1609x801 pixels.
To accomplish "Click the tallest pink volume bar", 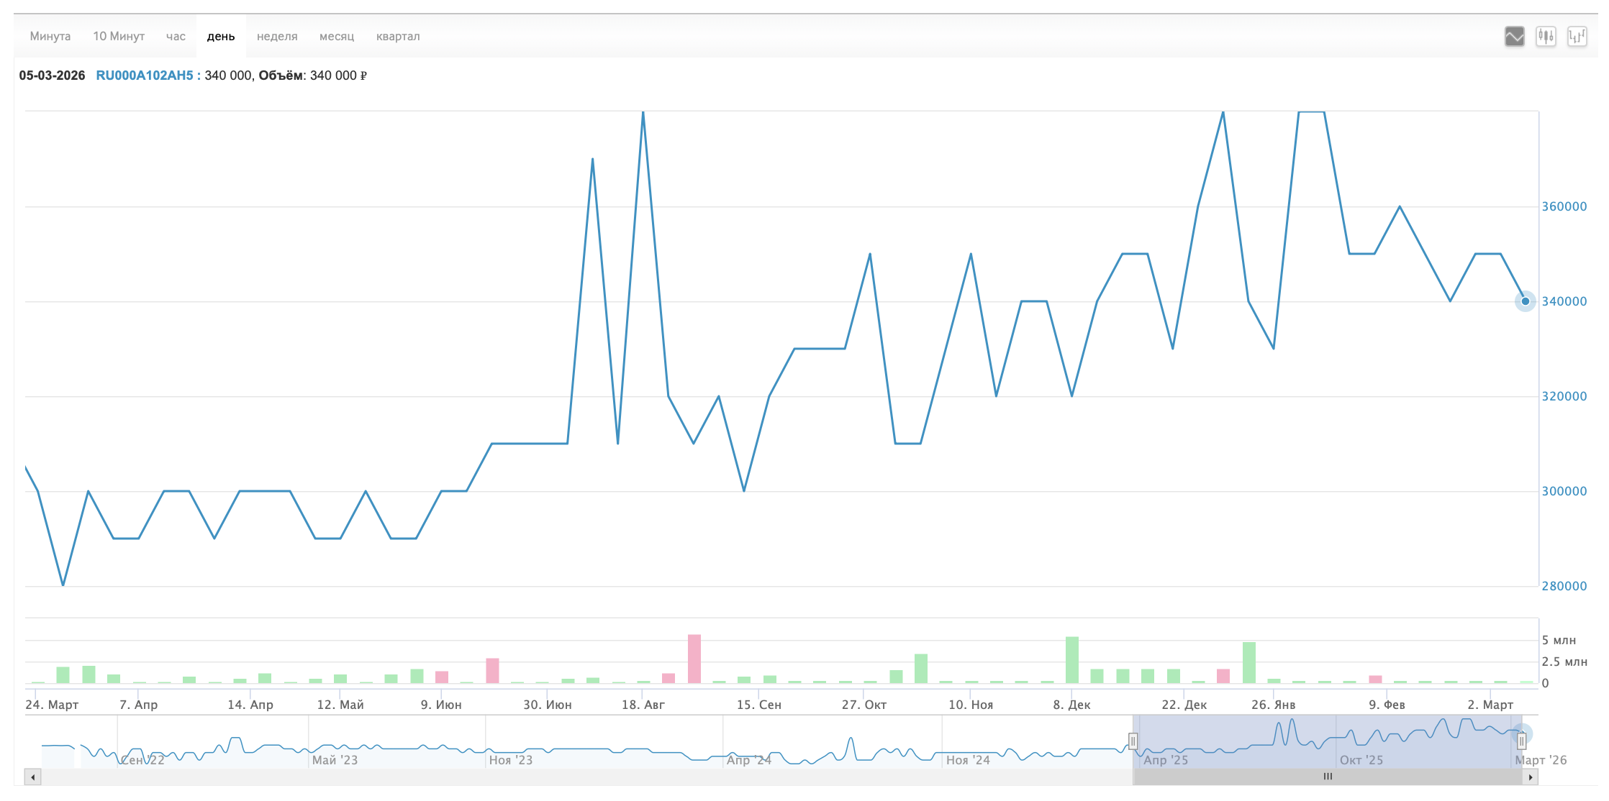I will pos(694,659).
